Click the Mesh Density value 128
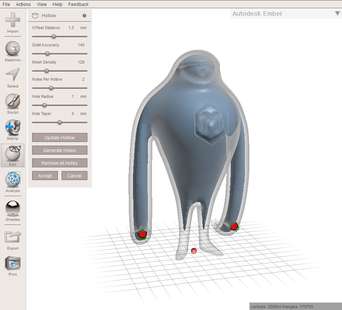The image size is (342, 310). click(81, 62)
